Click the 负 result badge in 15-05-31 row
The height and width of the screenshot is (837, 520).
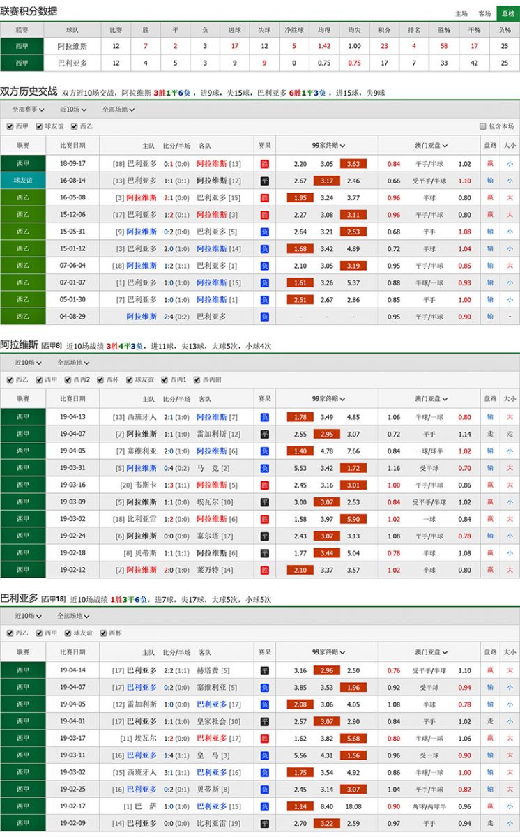(x=264, y=232)
